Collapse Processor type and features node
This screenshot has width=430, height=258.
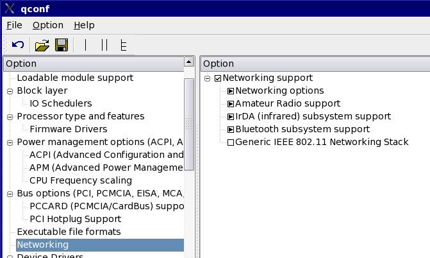point(10,117)
